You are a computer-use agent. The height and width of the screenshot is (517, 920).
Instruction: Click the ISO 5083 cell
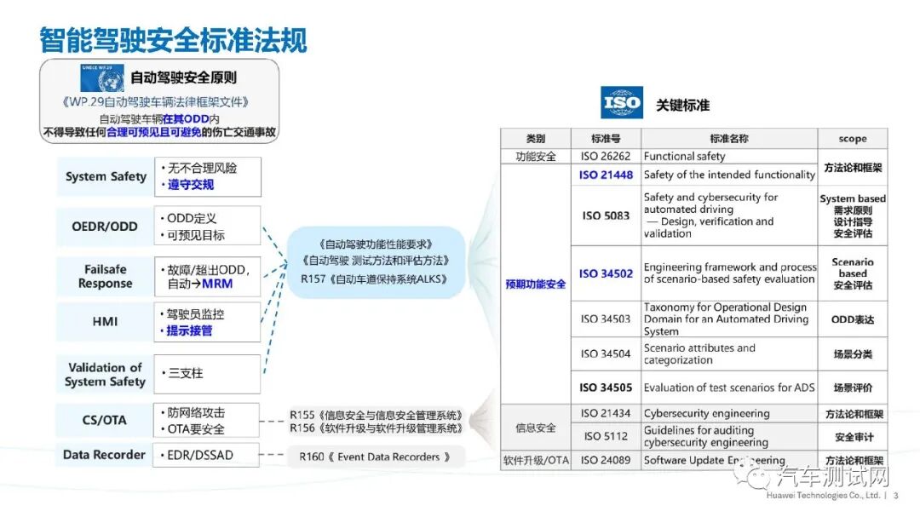(x=607, y=215)
